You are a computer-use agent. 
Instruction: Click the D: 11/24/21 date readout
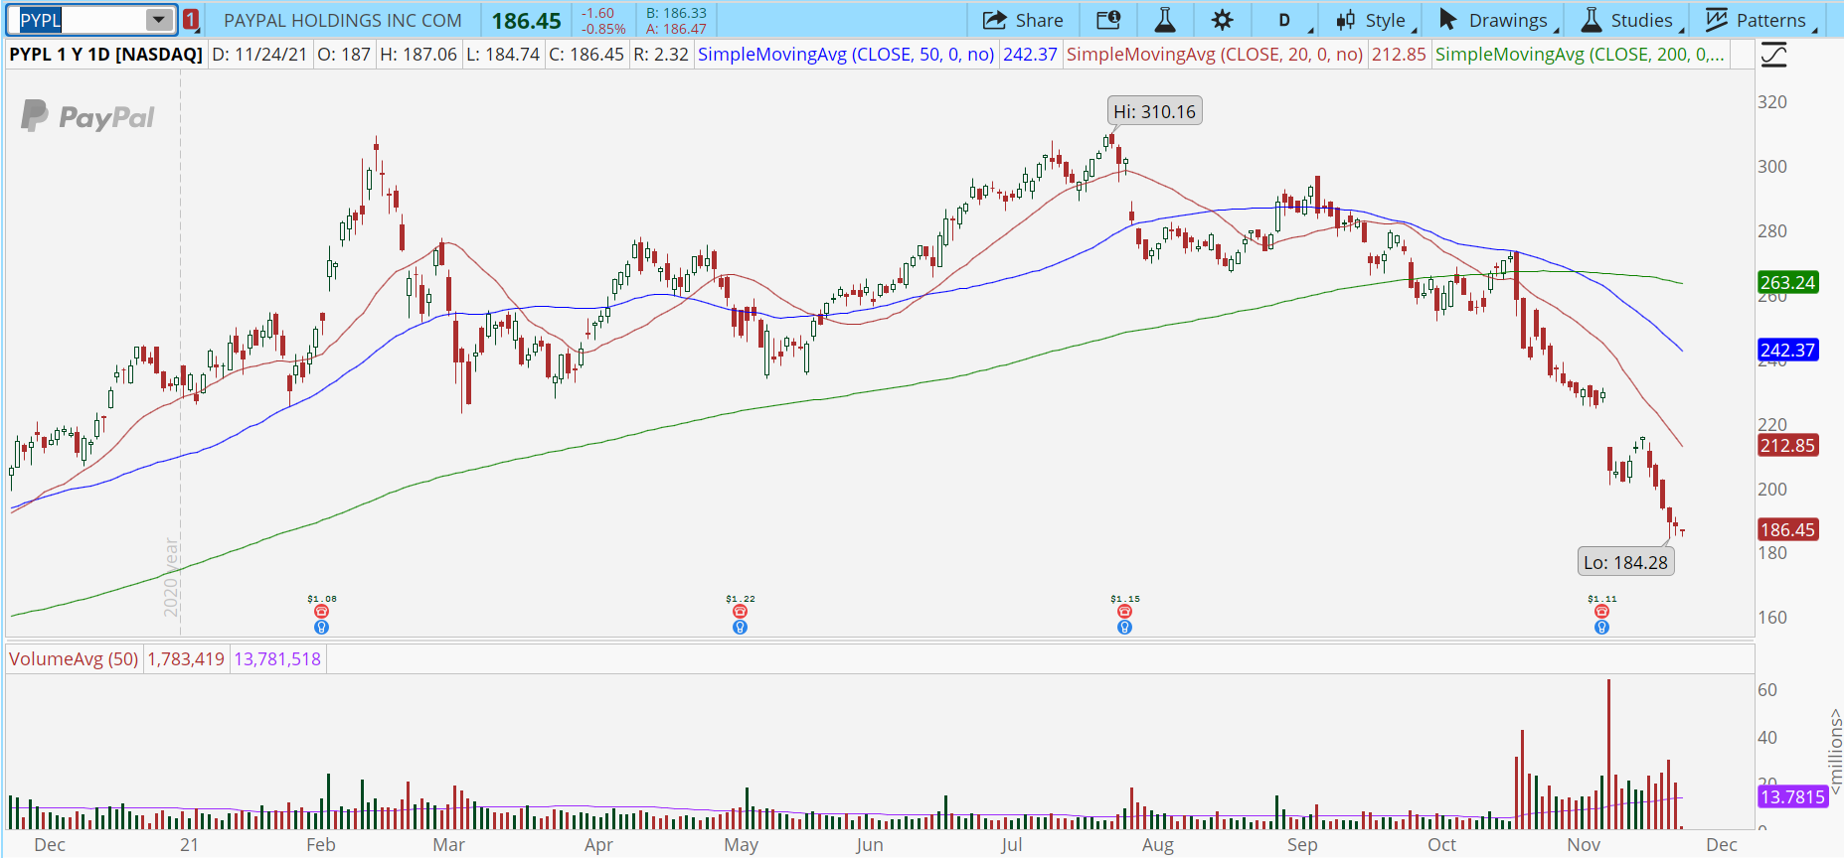[259, 55]
